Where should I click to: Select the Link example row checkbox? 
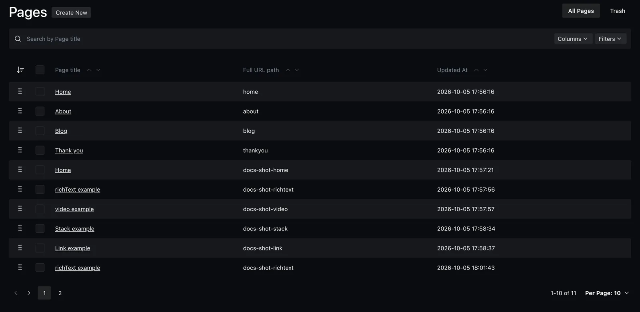click(40, 248)
